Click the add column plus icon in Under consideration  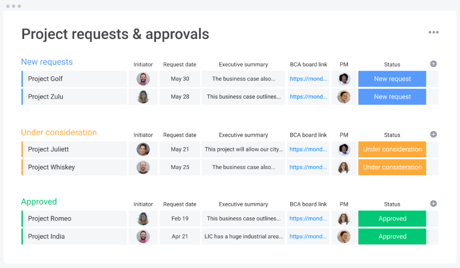tap(433, 134)
